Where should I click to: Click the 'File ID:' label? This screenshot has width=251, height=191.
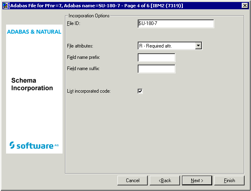(x=74, y=24)
